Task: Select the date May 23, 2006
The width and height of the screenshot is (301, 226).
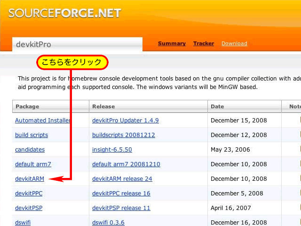Action: coord(230,150)
